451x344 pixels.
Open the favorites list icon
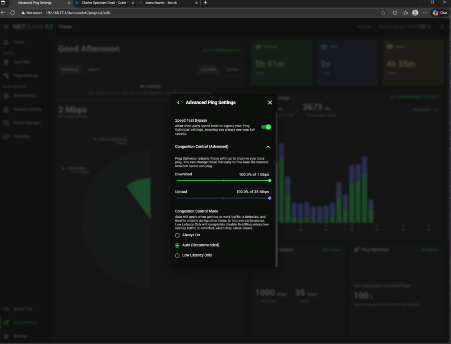click(x=405, y=13)
